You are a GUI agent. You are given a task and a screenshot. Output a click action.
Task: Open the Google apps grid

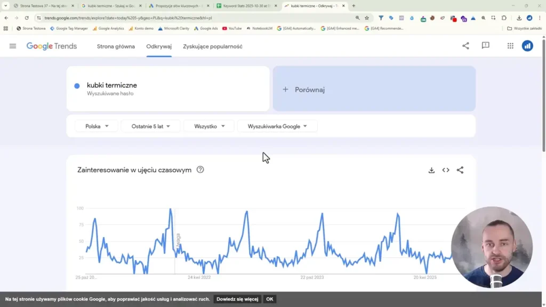click(x=510, y=46)
